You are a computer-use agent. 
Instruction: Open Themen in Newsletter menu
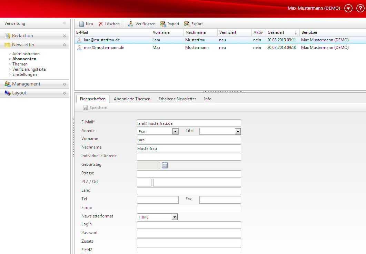tap(20, 64)
